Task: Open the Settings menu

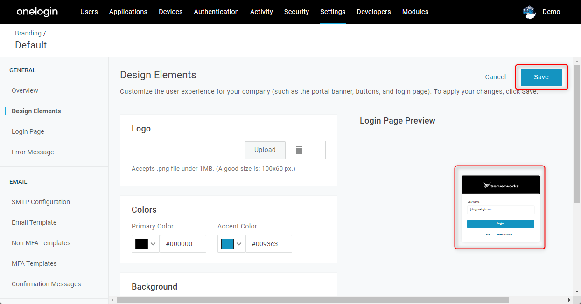Action: (333, 12)
